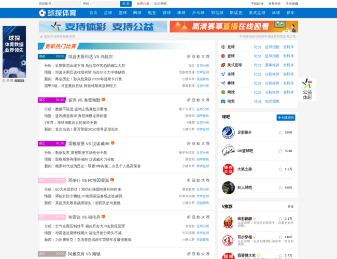Viewport: 337px width, 259px height.
Task: Open 足彩推介 avatar thumbnail
Action: 228,133
